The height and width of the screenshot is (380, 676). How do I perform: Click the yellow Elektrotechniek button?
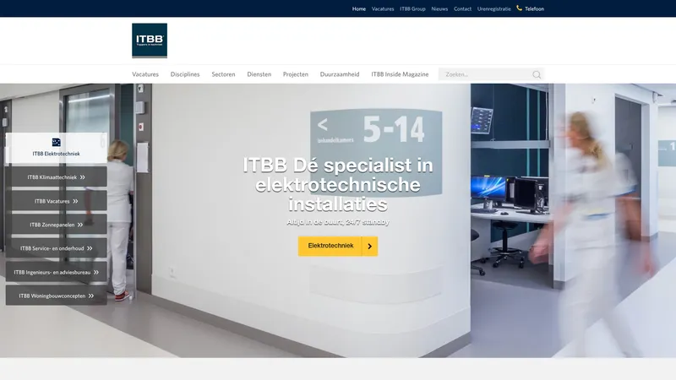338,246
